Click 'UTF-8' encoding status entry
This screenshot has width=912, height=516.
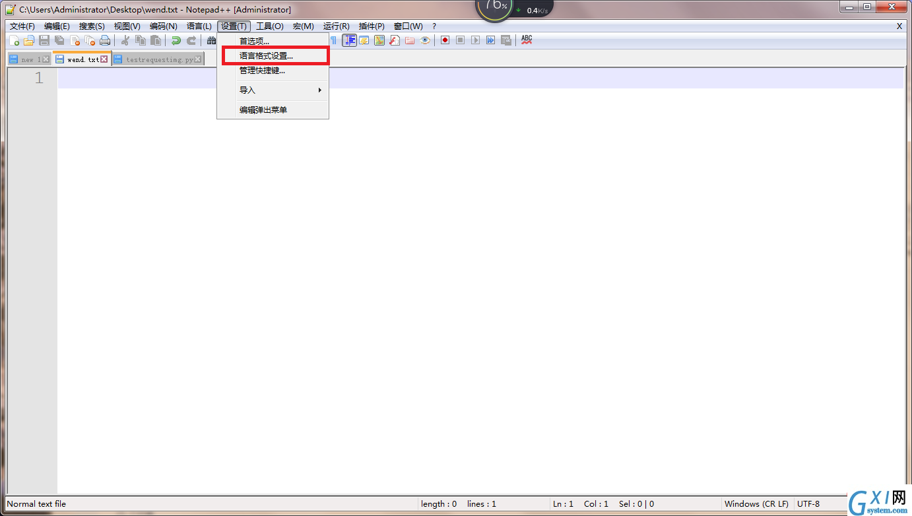click(808, 503)
